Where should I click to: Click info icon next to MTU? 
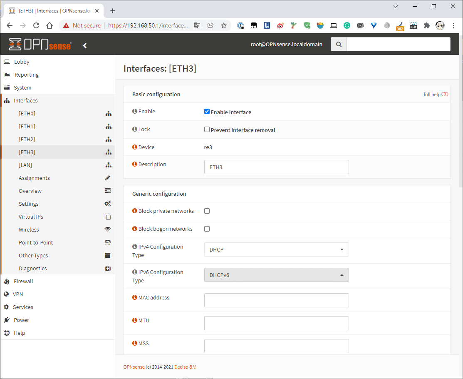coord(134,320)
